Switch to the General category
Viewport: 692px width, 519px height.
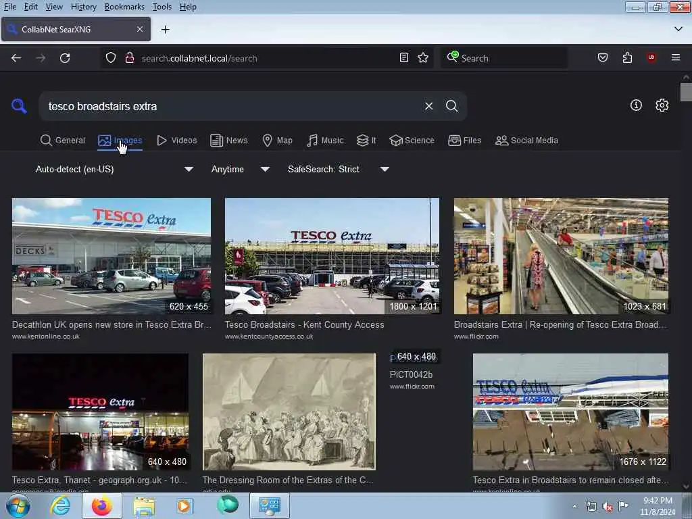[x=62, y=141]
